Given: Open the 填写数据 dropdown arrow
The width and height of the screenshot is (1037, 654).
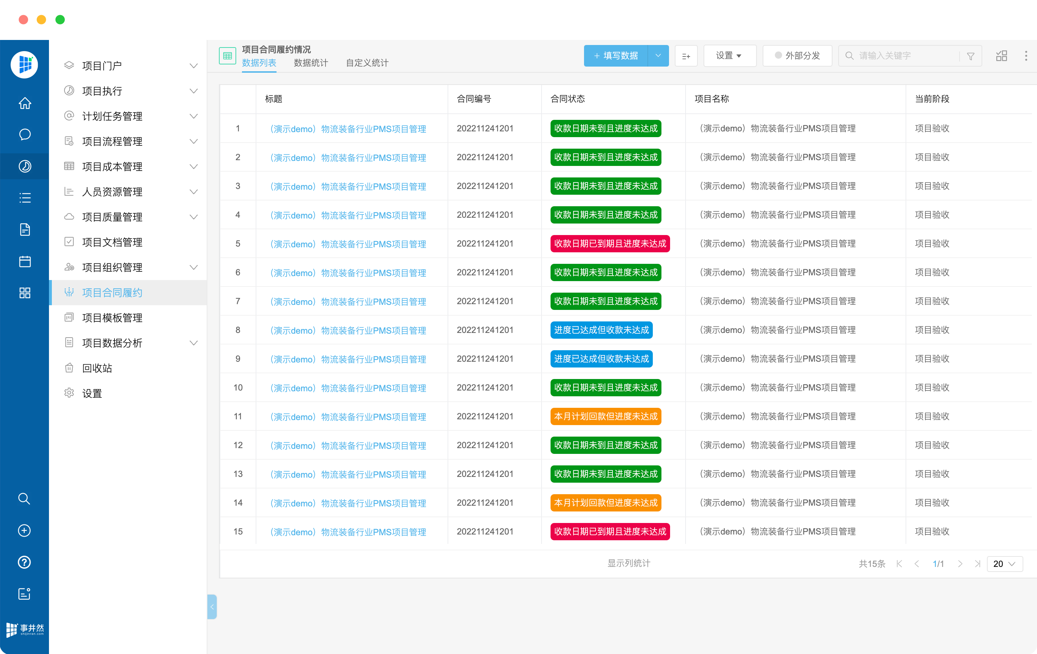Looking at the screenshot, I should click(657, 55).
